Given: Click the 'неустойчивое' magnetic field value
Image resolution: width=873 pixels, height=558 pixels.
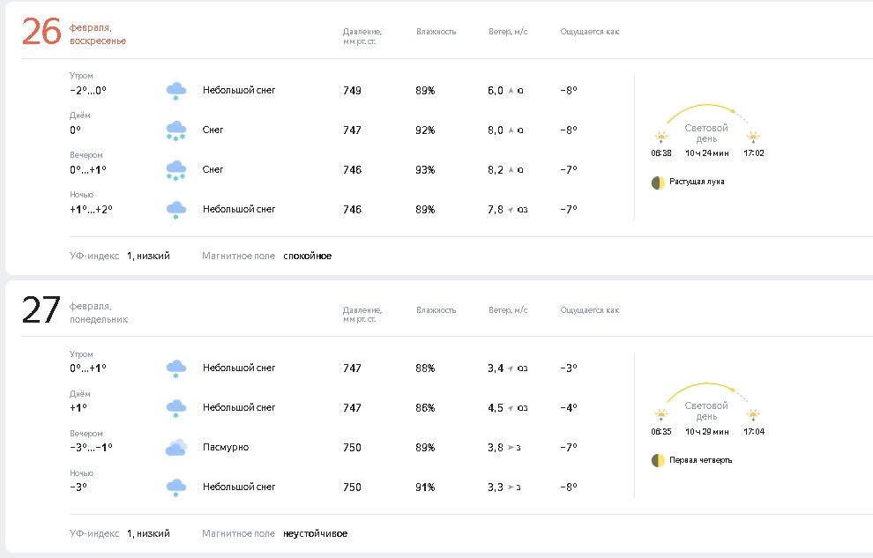Looking at the screenshot, I should 315,533.
